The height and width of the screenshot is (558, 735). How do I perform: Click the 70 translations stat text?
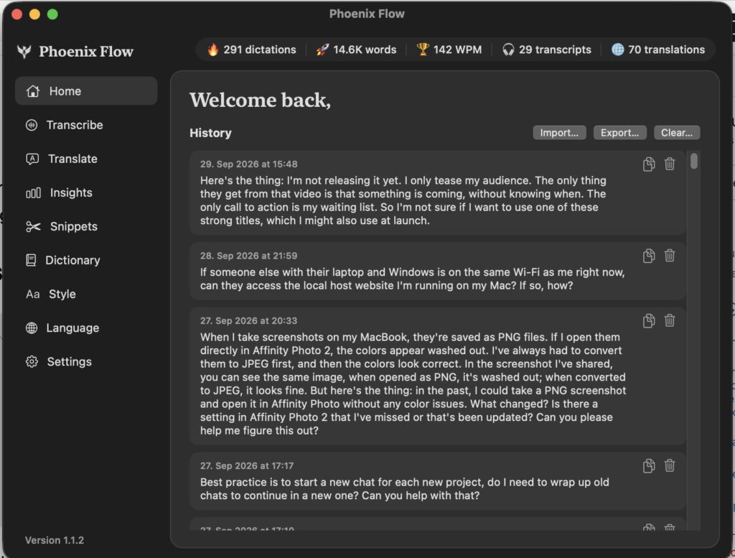(x=667, y=50)
